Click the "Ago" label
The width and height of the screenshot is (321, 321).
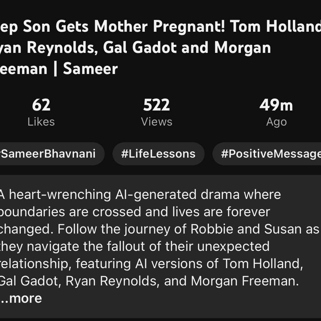pyautogui.click(x=276, y=122)
